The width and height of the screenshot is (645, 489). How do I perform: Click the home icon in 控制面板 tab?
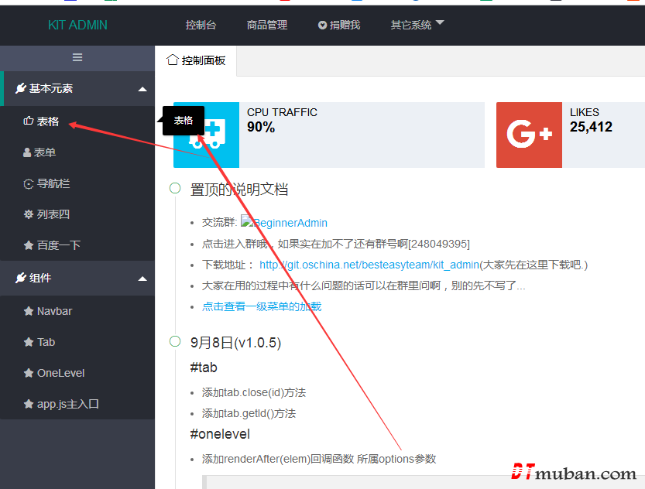click(173, 60)
